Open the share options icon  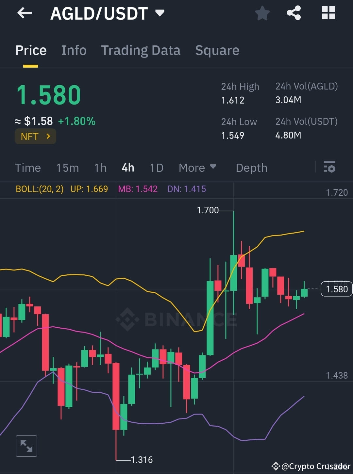(294, 13)
